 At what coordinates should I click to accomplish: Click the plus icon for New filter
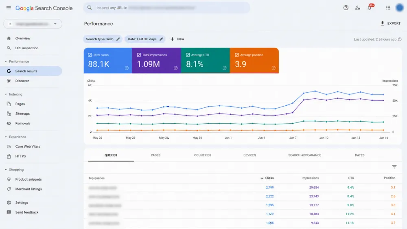(172, 39)
